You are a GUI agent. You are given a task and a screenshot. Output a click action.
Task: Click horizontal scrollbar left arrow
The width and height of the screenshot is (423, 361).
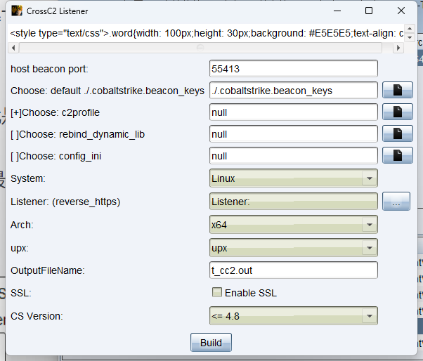(x=13, y=48)
